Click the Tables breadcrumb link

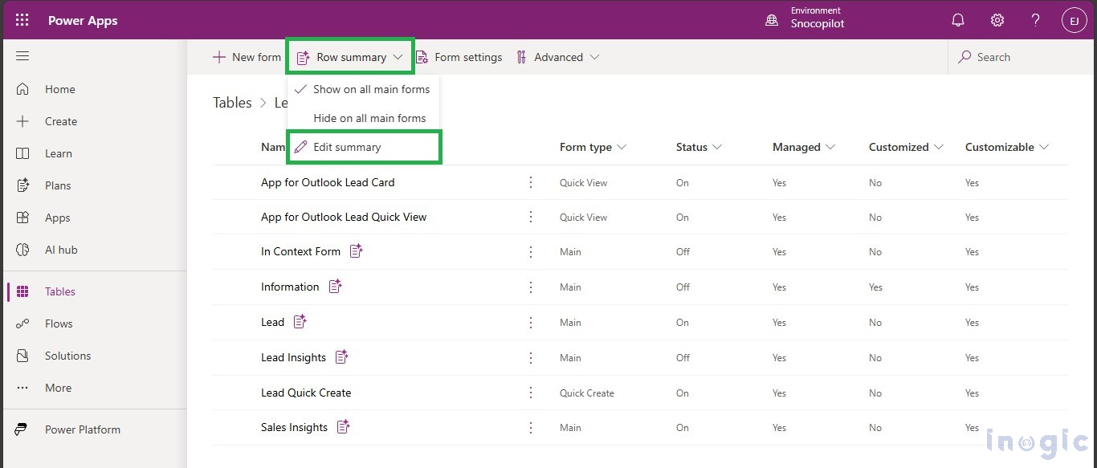coord(232,103)
